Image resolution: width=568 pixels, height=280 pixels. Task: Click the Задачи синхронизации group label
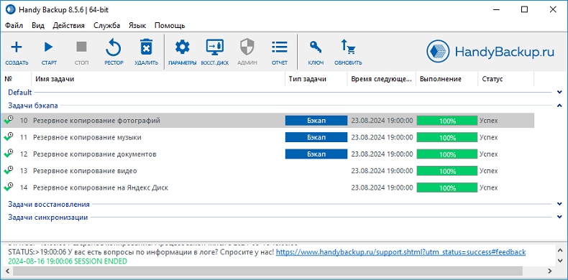48,218
